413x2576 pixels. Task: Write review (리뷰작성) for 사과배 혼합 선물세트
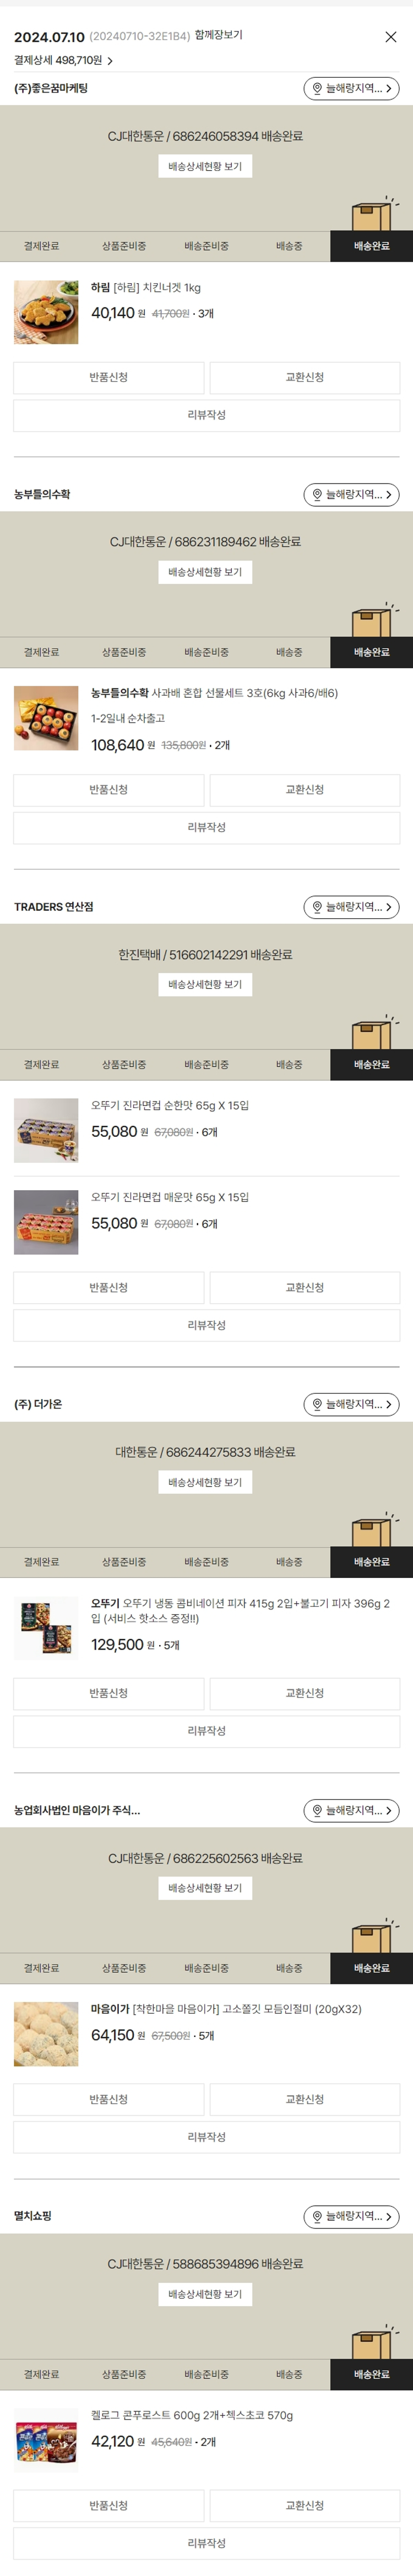point(206,828)
